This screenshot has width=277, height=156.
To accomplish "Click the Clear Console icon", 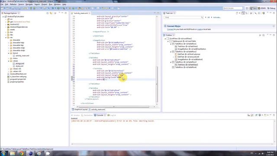I will pyautogui.click(x=248, y=115).
